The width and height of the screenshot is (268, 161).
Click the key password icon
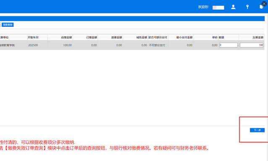(247, 7)
